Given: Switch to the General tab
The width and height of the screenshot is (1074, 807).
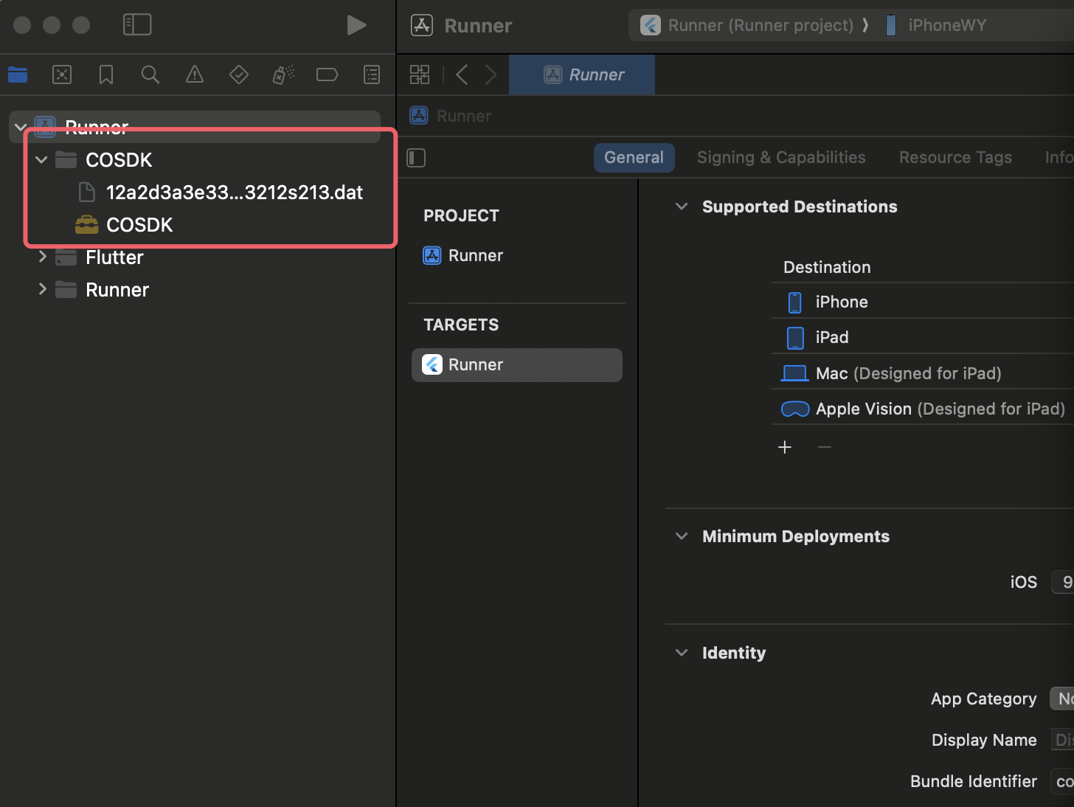Looking at the screenshot, I should click(634, 158).
